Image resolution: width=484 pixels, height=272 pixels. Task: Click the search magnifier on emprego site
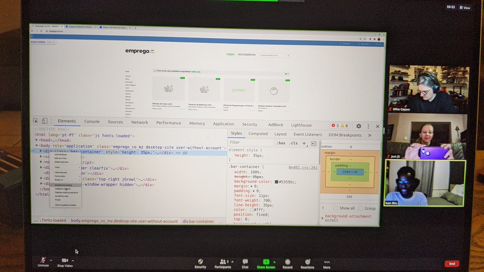point(288,56)
